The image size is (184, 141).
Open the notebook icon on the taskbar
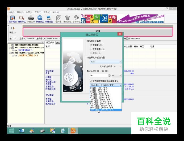(63, 131)
